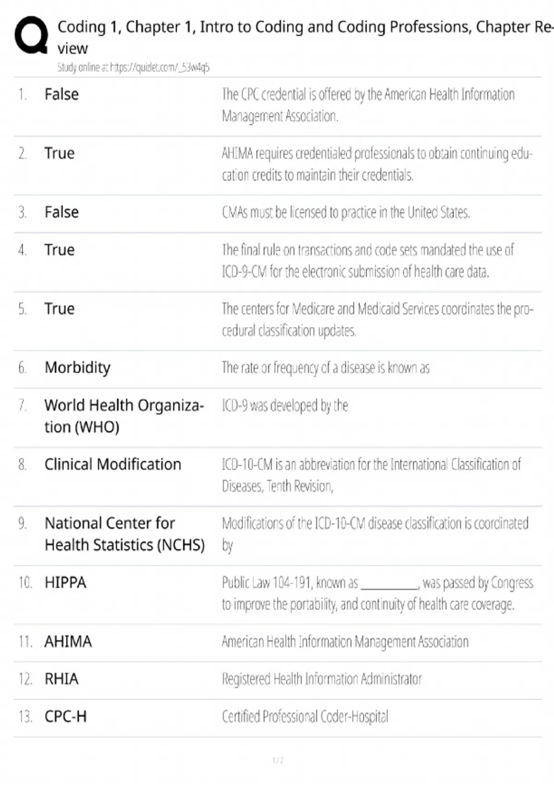
Task: Select the 'True' term in row 5
Action: tap(59, 308)
